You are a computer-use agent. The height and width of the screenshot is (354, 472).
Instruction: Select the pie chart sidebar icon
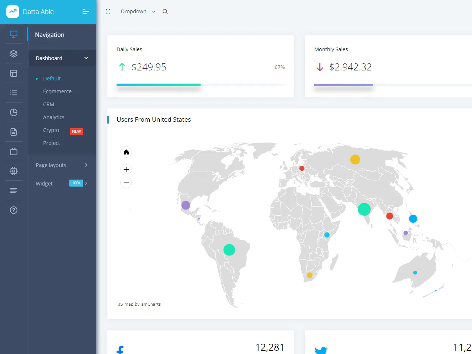14,112
